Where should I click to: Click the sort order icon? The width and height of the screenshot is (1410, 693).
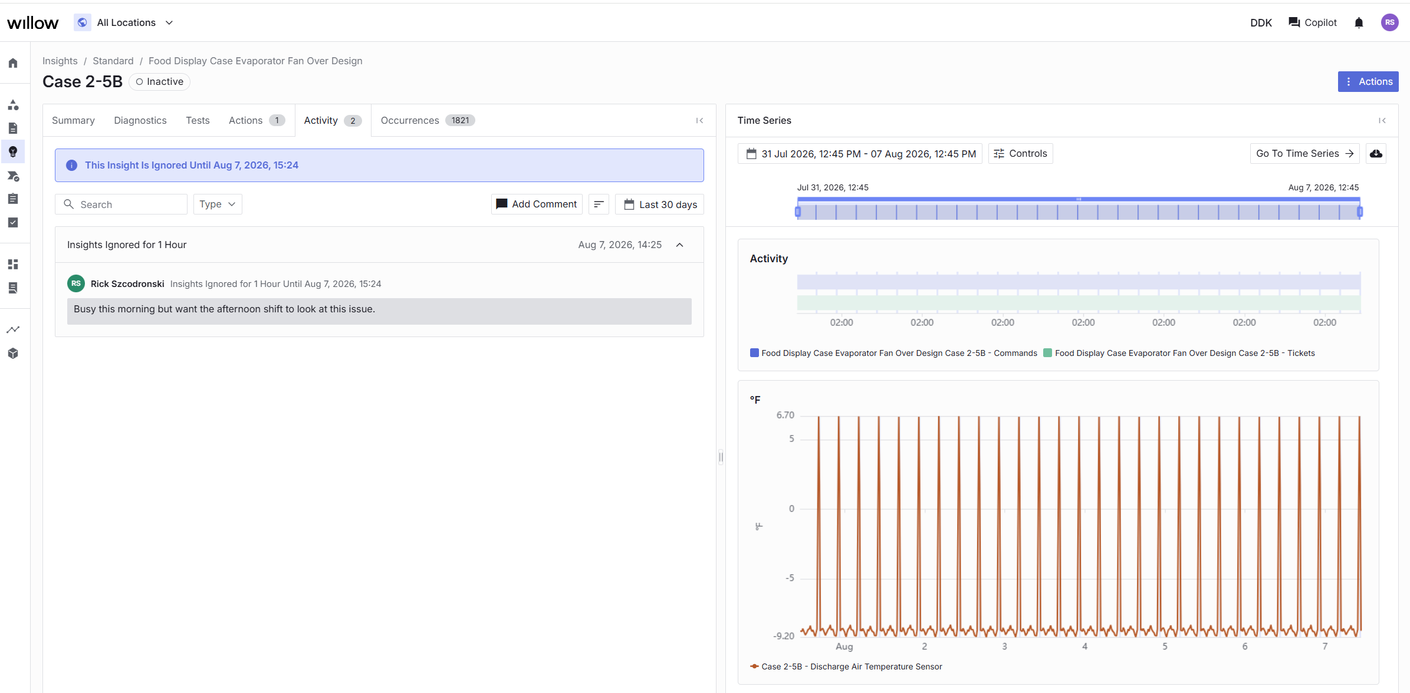(599, 204)
